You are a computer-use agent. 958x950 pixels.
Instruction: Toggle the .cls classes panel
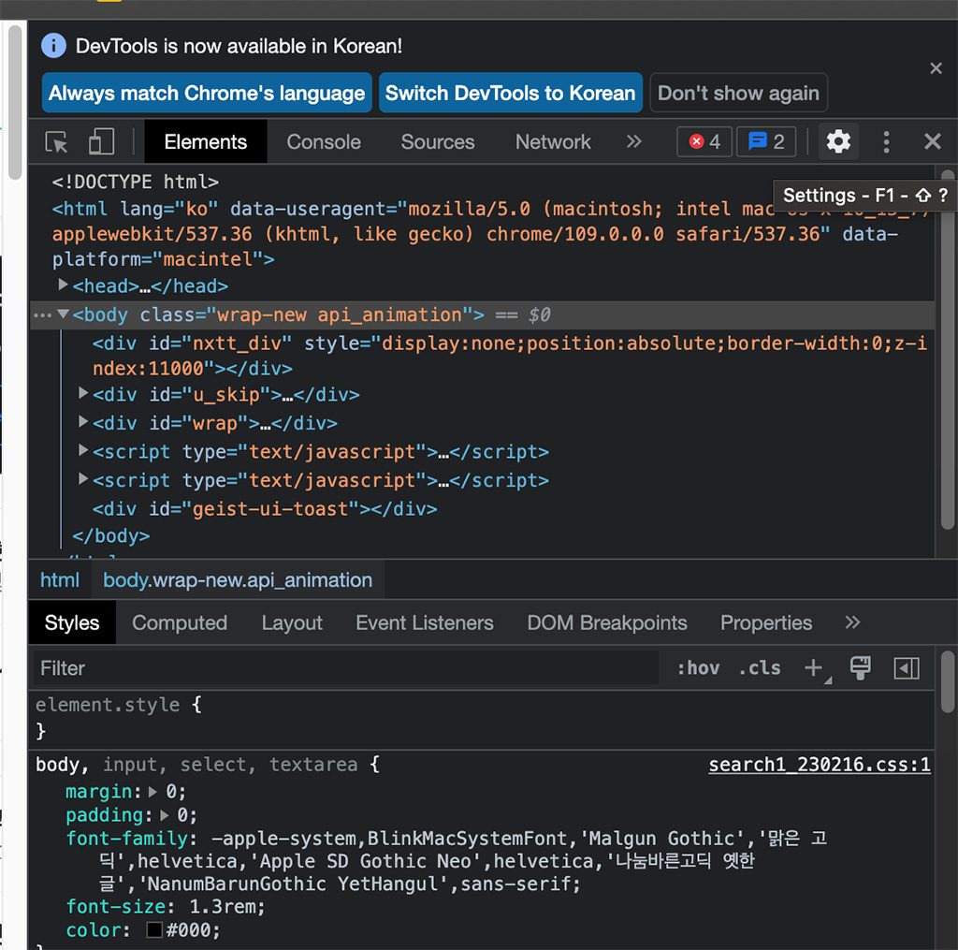click(760, 668)
